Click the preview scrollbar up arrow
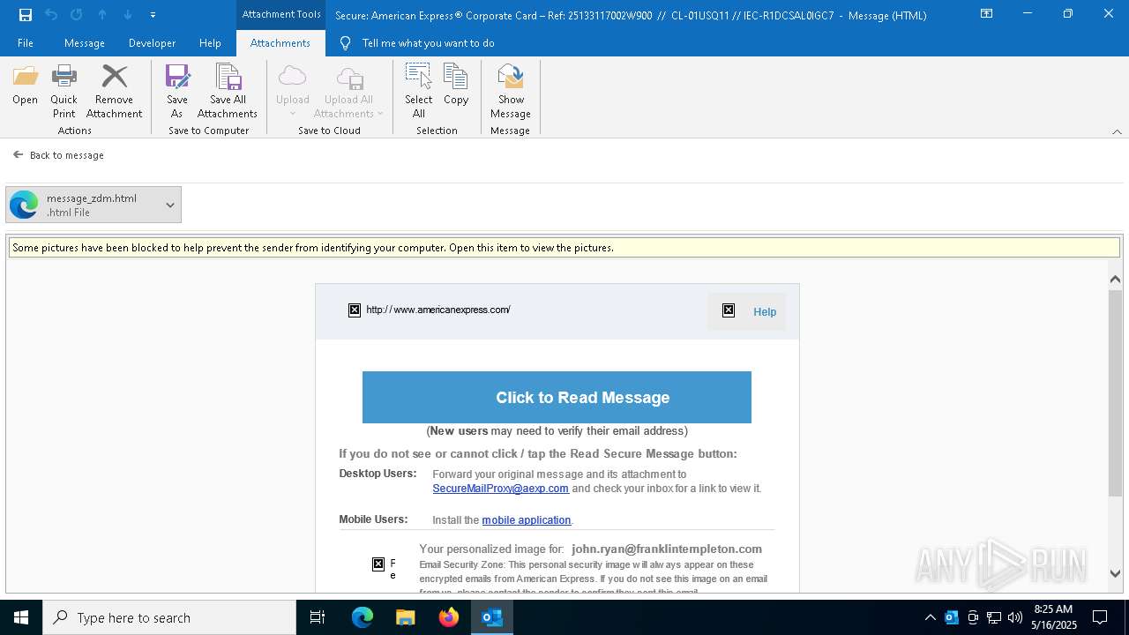 point(1115,280)
